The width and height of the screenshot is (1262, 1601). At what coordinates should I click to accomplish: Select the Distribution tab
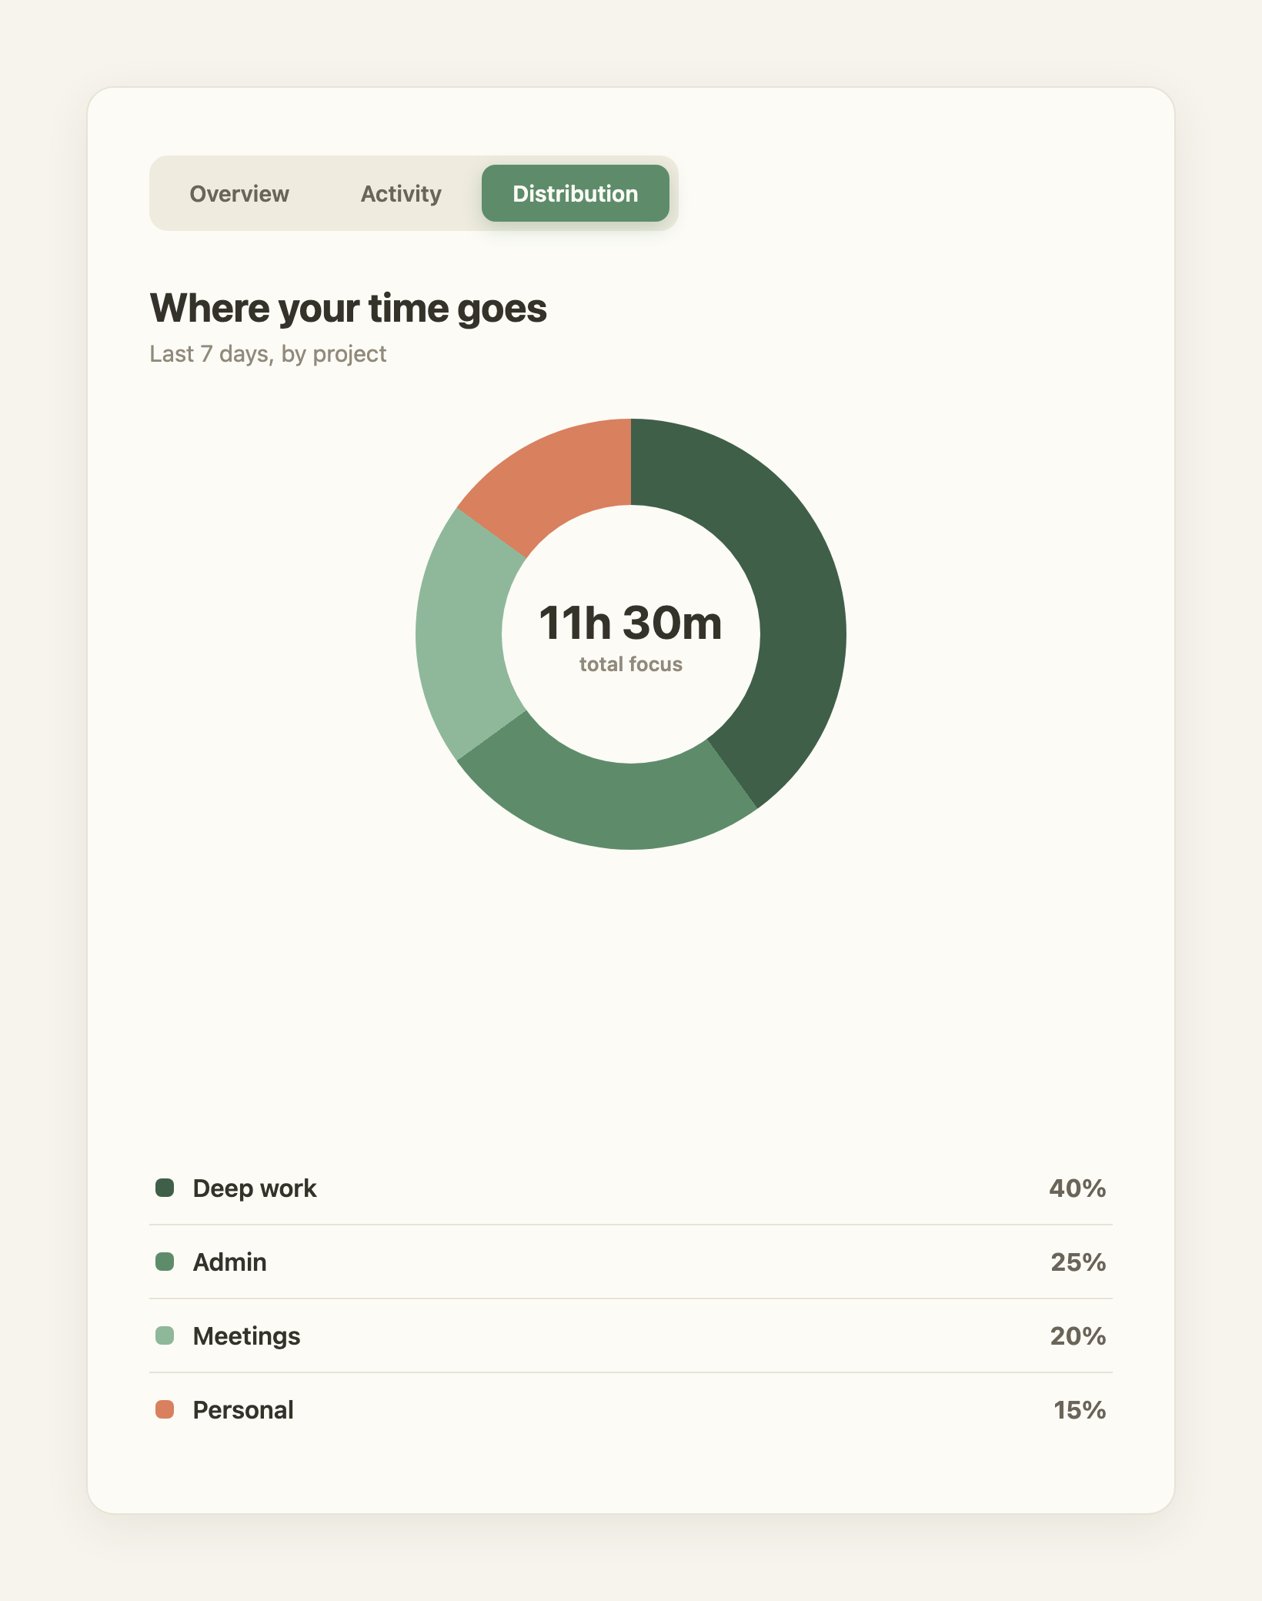[x=576, y=193]
